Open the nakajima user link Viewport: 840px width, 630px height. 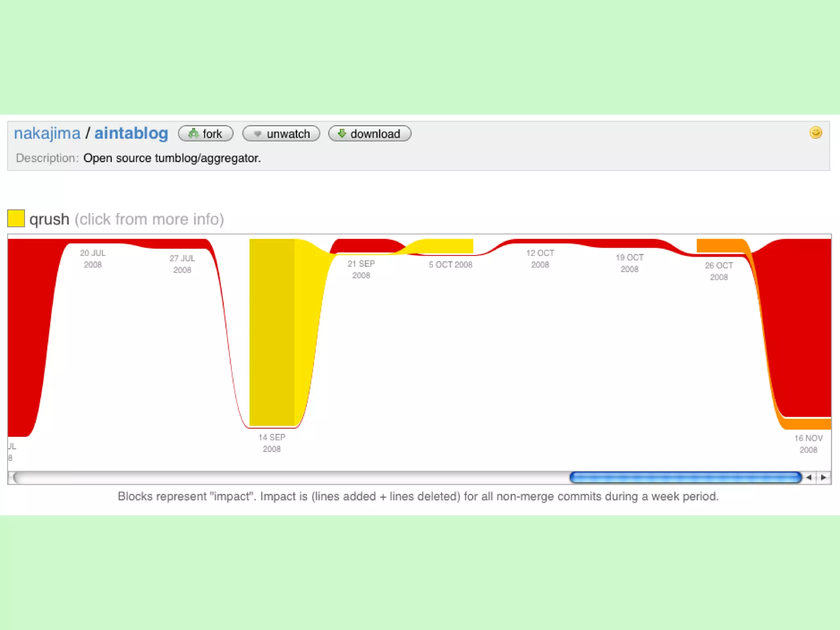(x=47, y=133)
